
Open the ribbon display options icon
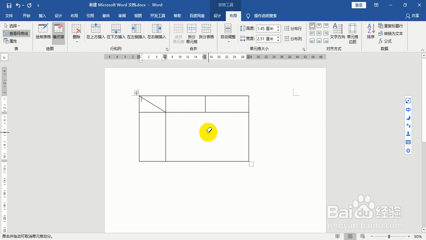376,5
